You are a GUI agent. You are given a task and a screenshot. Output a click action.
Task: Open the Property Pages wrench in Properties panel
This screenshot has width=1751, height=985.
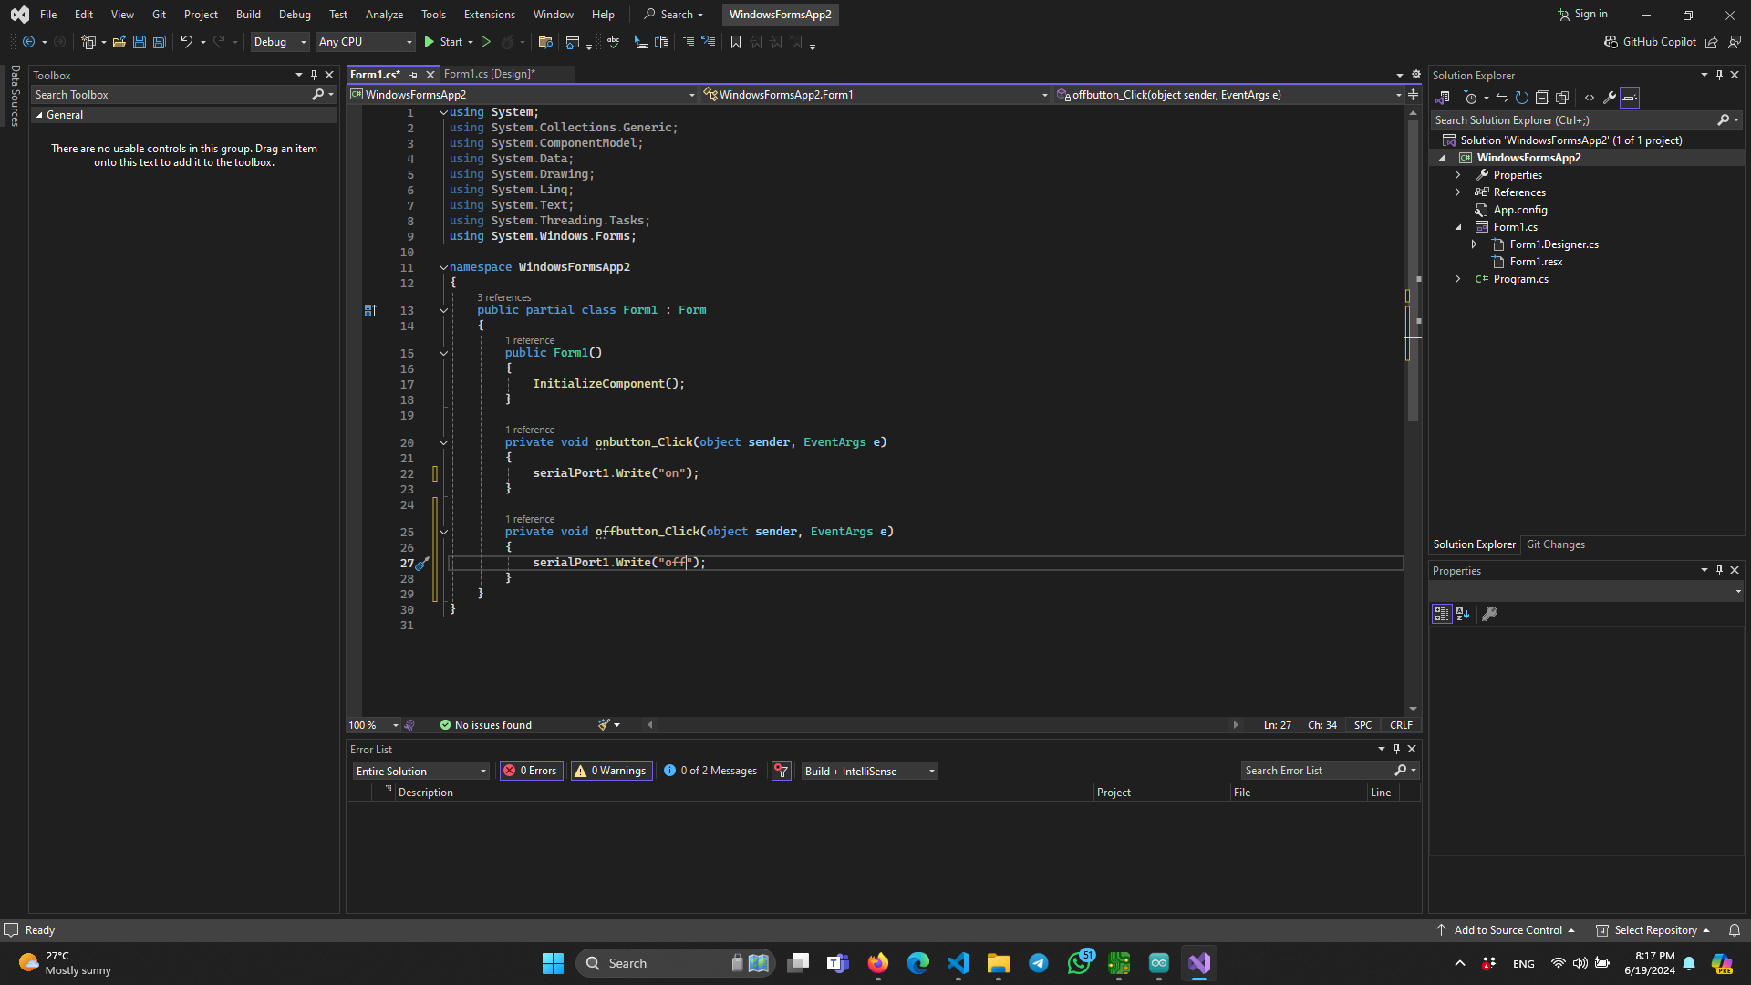[1489, 614]
